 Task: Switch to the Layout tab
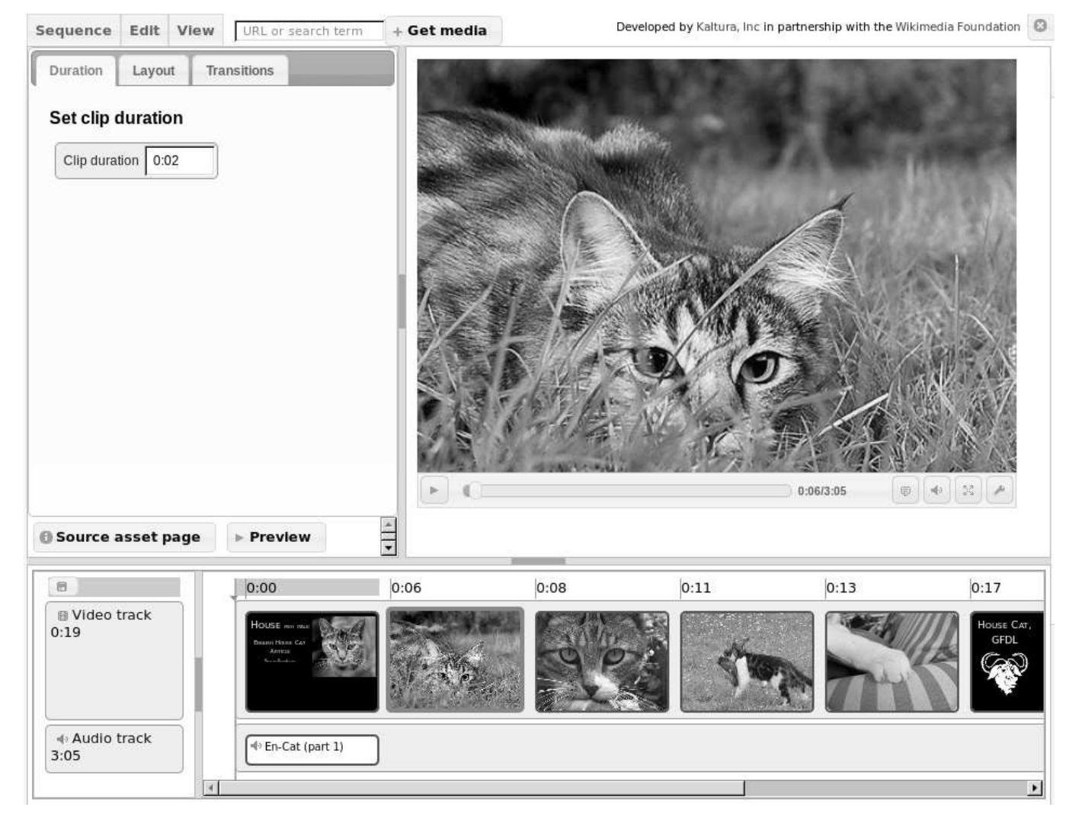pos(153,70)
